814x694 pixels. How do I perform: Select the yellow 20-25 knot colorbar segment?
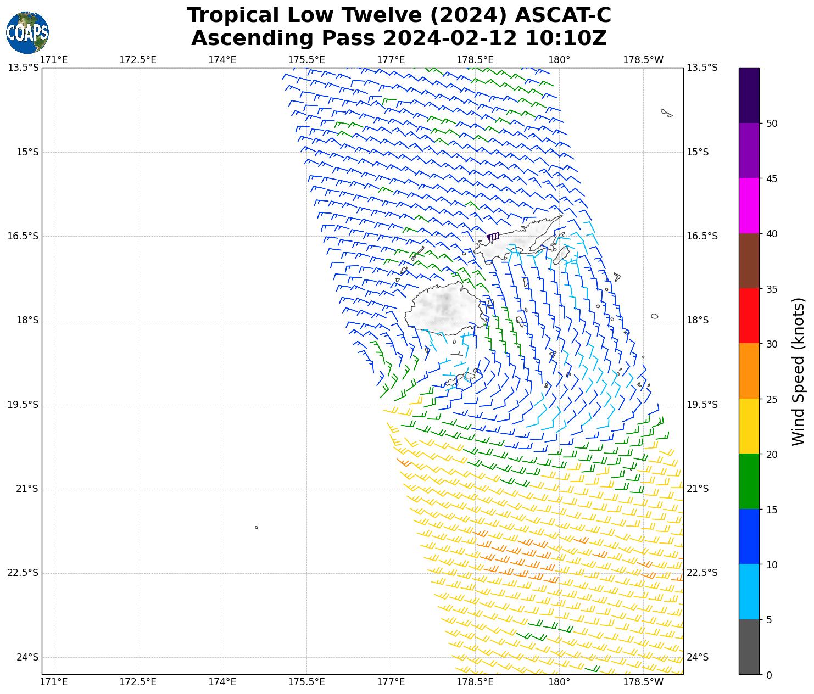[x=749, y=426]
